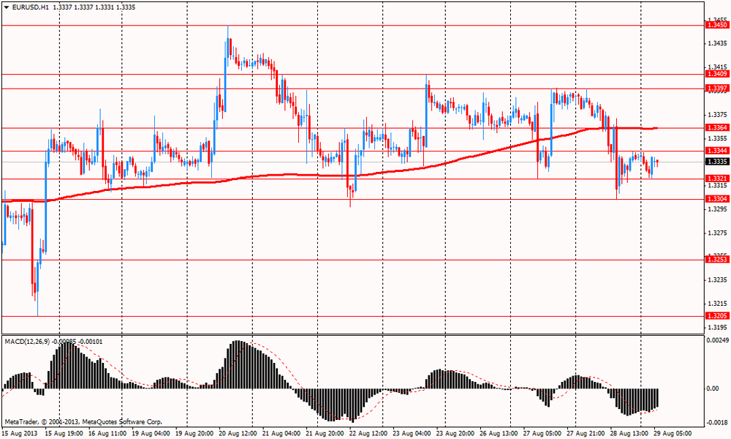Click the EURUSD,H1 chart title

coord(31,7)
